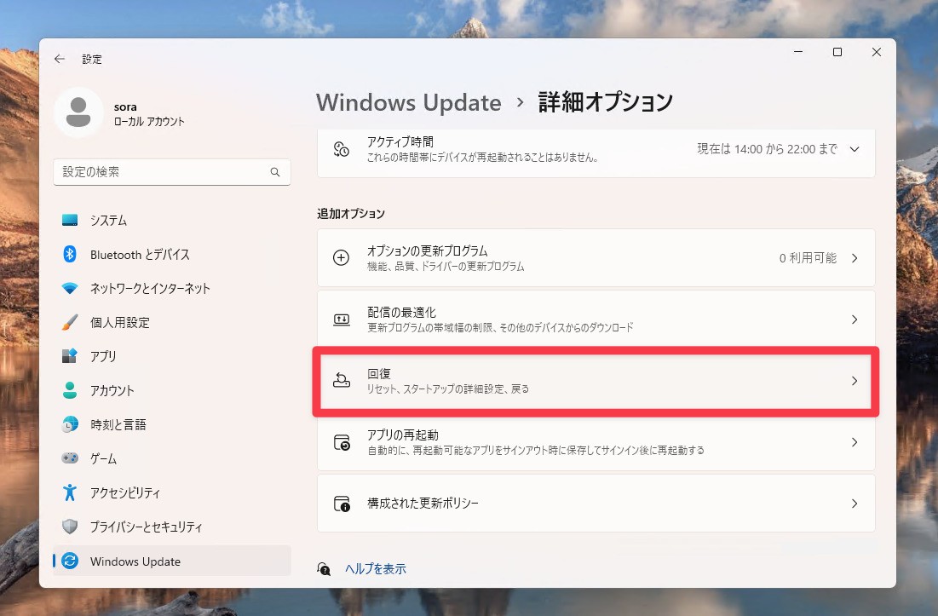Click the 配信の最適化 delivery icon
Screen dimensions: 938x616
342,320
